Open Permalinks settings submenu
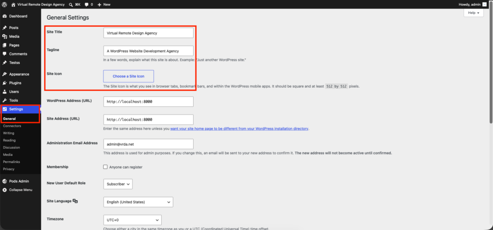Screen dimensions: 493x230 [12, 162]
